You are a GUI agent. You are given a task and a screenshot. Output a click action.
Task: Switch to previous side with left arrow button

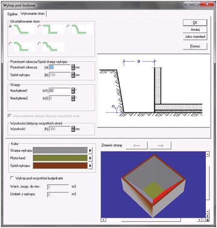[137, 145]
